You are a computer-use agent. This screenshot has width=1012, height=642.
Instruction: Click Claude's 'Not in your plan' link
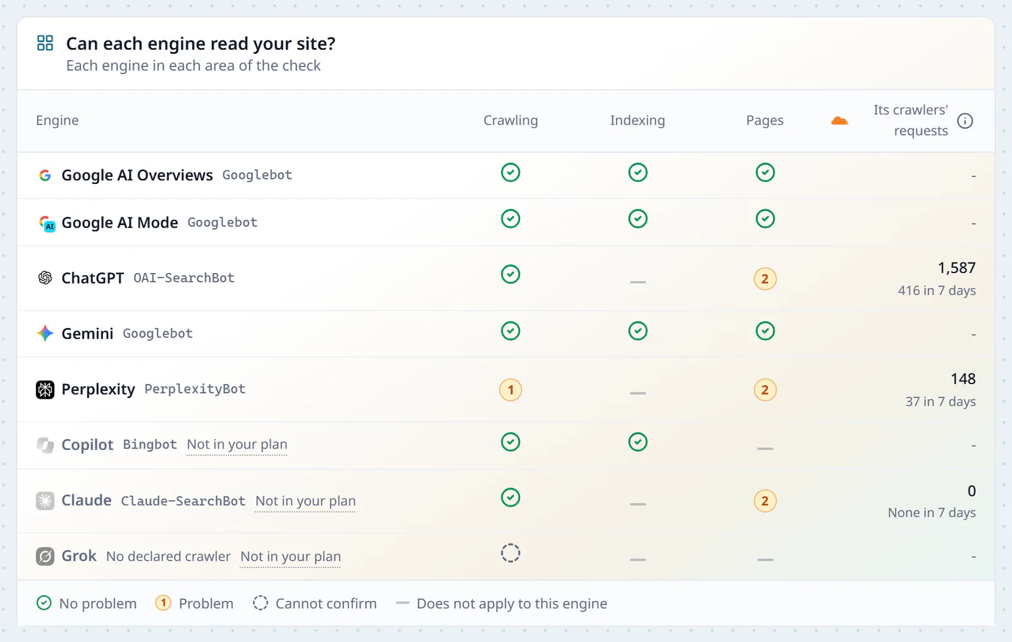(305, 501)
